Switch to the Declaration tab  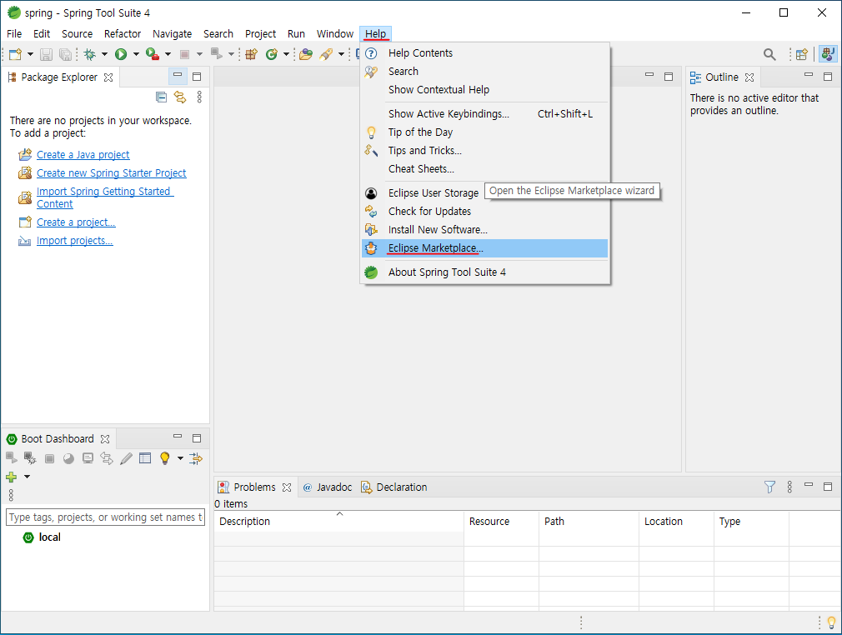[x=394, y=487]
